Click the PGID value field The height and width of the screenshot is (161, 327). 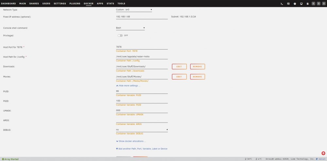142,101
